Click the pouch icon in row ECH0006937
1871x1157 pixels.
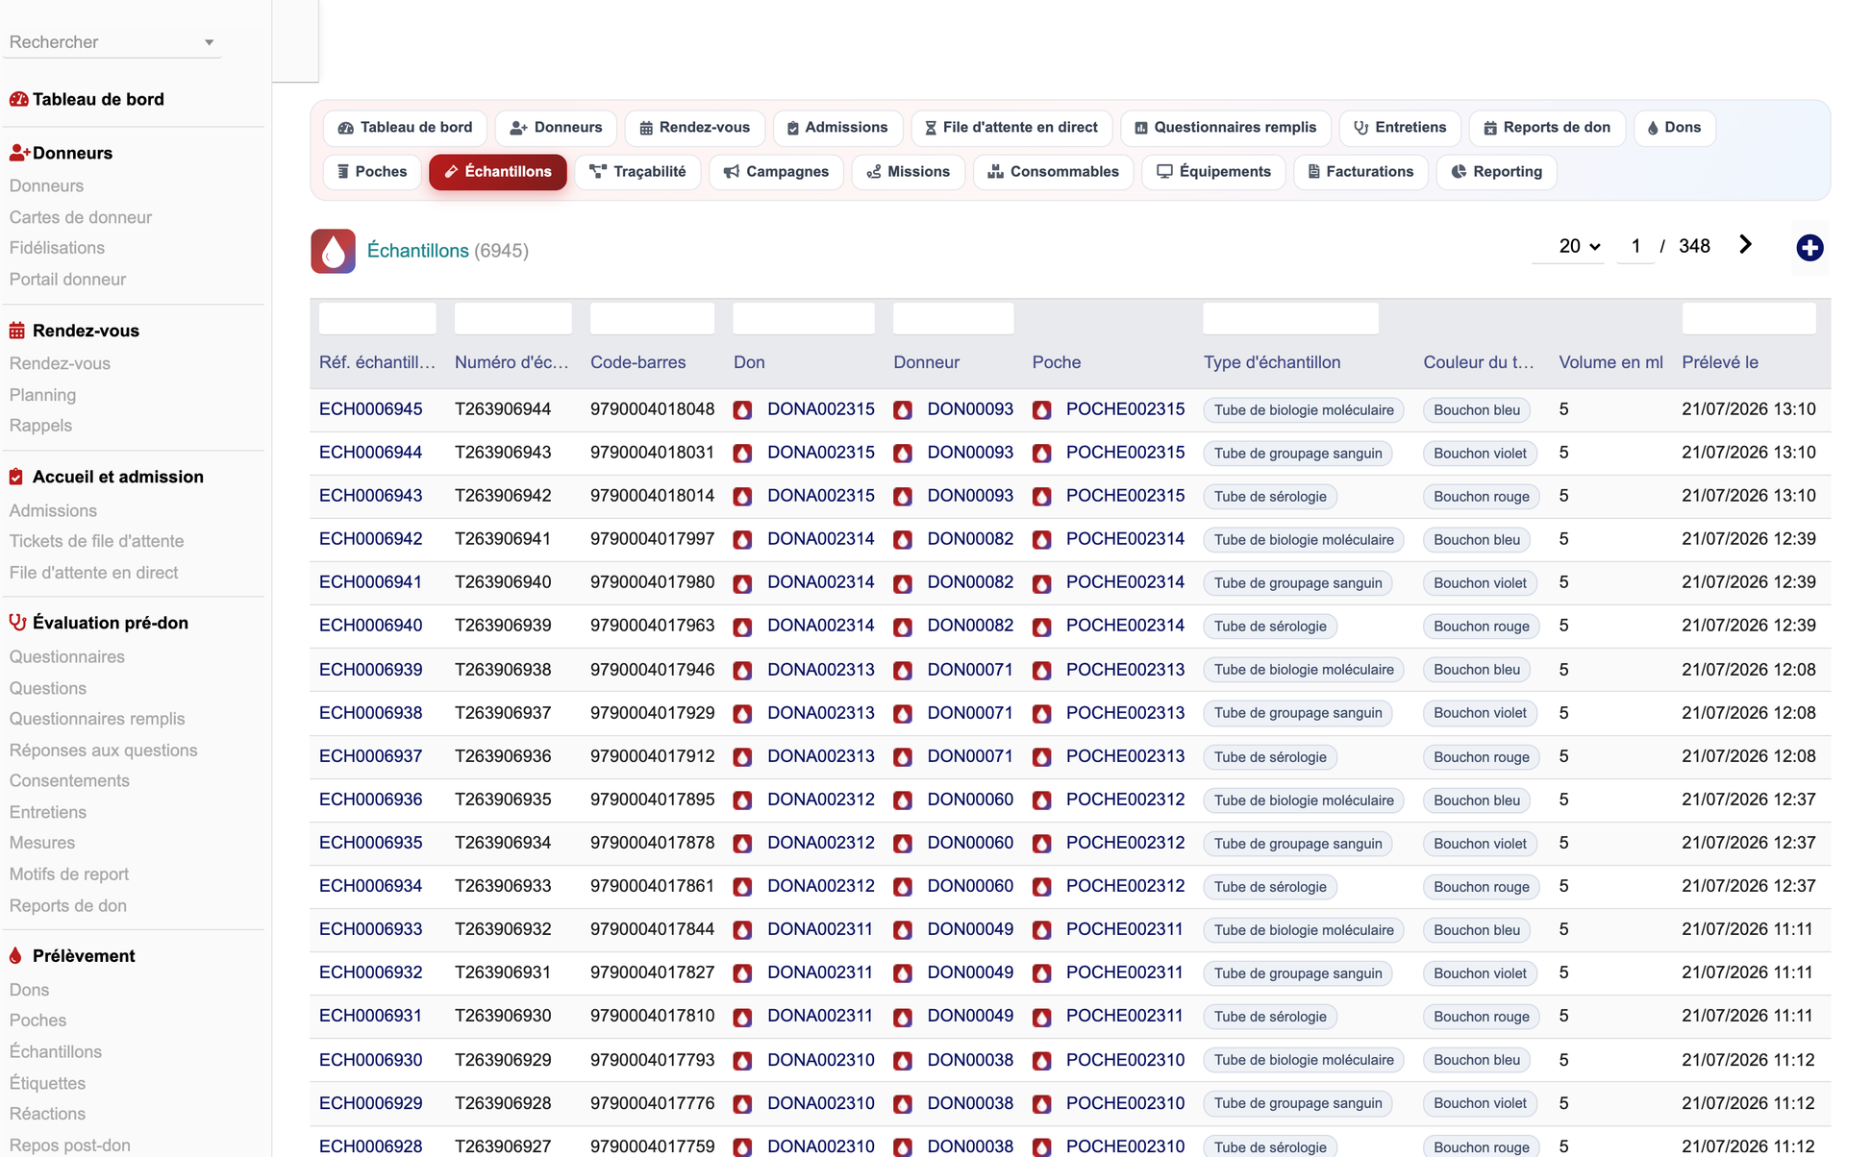pos(1041,757)
